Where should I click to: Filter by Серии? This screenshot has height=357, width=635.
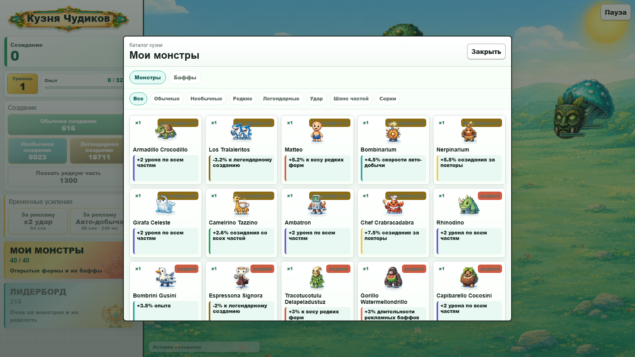click(388, 99)
